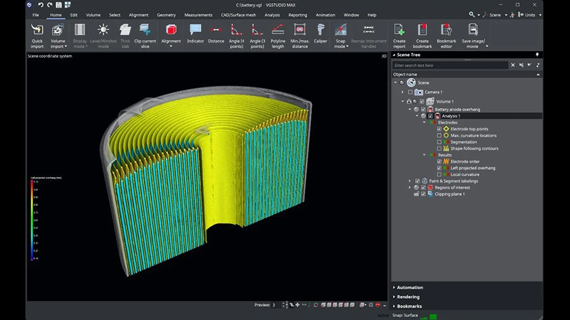Image resolution: width=570 pixels, height=320 pixels.
Task: Expand the Automation panel section
Action: [410, 288]
